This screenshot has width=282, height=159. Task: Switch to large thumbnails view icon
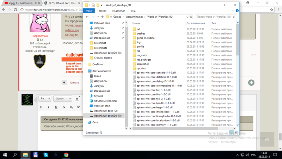click(236, 133)
